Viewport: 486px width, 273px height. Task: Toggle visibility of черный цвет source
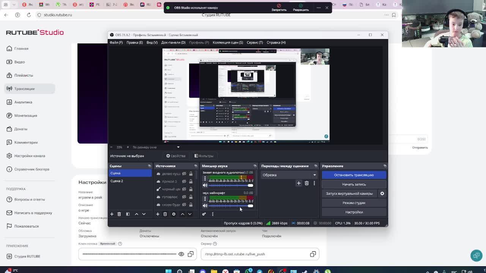(x=184, y=189)
